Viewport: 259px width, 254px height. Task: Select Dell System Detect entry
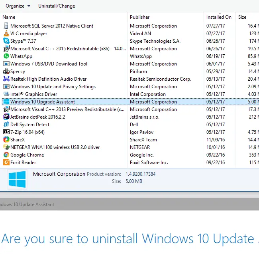(x=30, y=125)
